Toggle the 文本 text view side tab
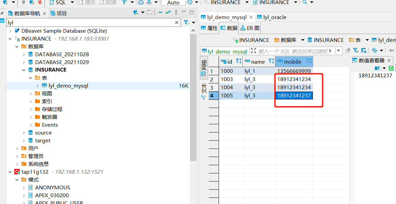Screen dimensions: 396x204 click(x=203, y=91)
